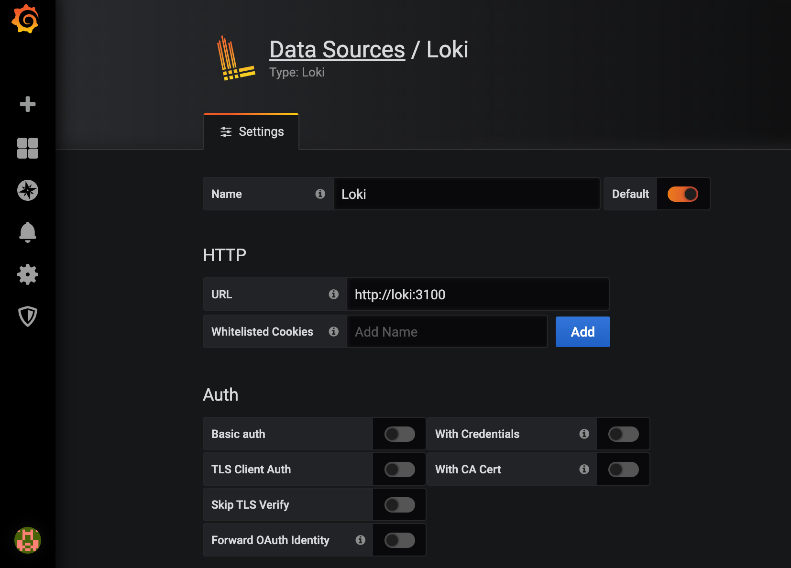The width and height of the screenshot is (791, 568).
Task: Open the Alerting bell icon
Action: (28, 232)
